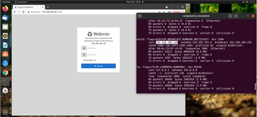Click Chrome's forward navigation arrow

19,12
